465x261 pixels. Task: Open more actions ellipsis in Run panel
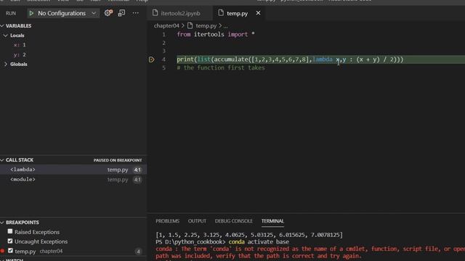click(x=136, y=13)
